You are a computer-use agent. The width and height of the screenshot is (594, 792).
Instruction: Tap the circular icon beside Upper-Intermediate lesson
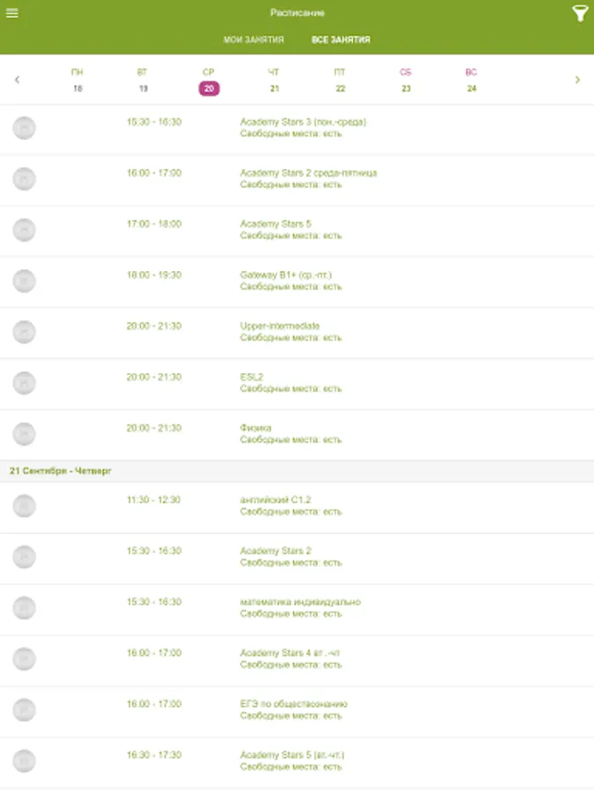pyautogui.click(x=25, y=332)
